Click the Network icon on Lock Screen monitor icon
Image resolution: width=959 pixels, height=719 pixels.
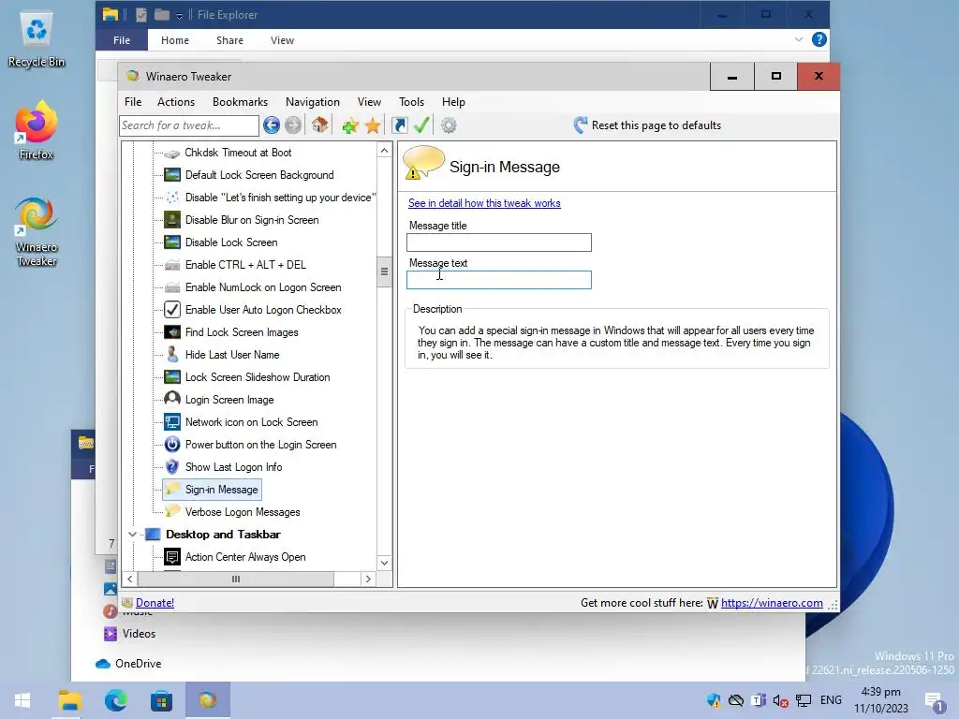(x=172, y=422)
